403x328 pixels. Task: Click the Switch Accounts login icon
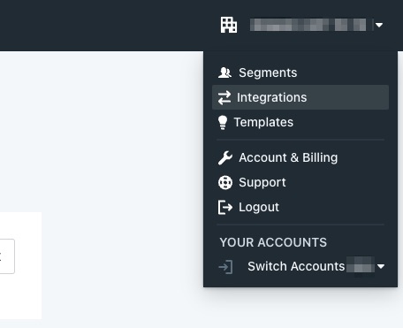[x=225, y=267]
